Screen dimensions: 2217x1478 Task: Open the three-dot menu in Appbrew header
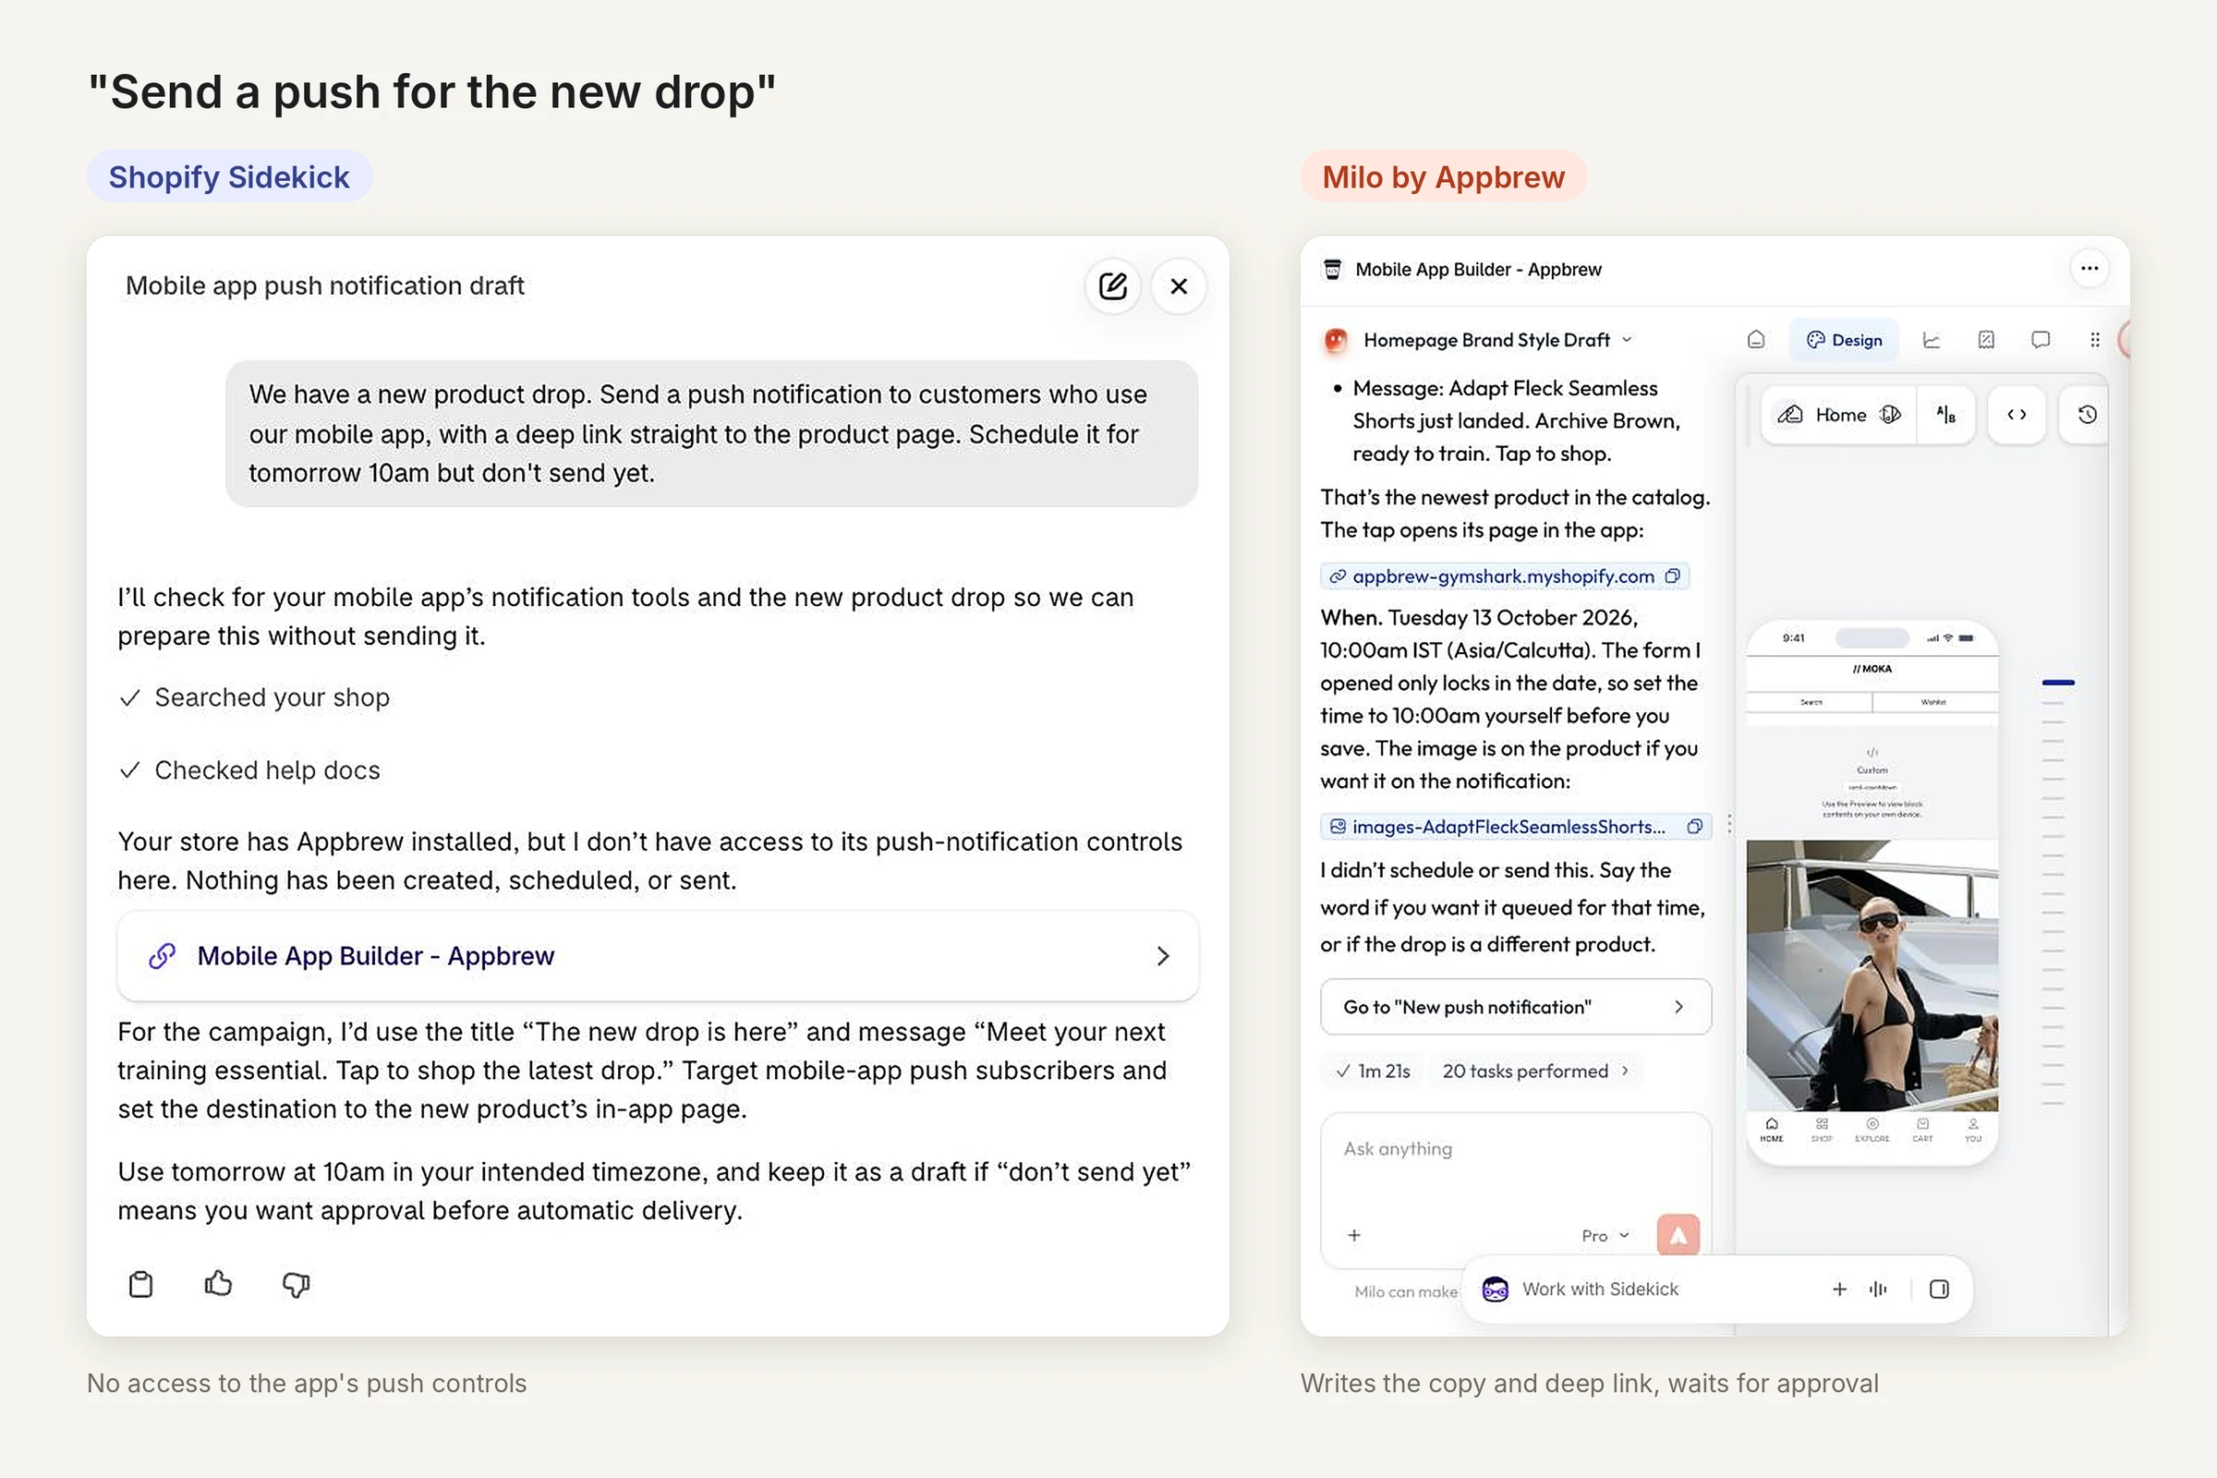pos(2089,269)
